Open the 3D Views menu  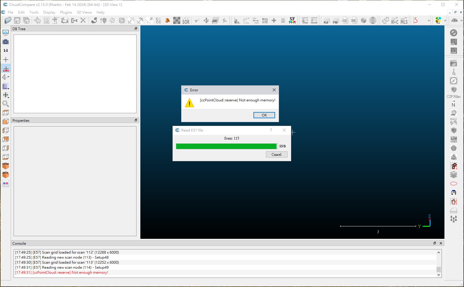84,12
